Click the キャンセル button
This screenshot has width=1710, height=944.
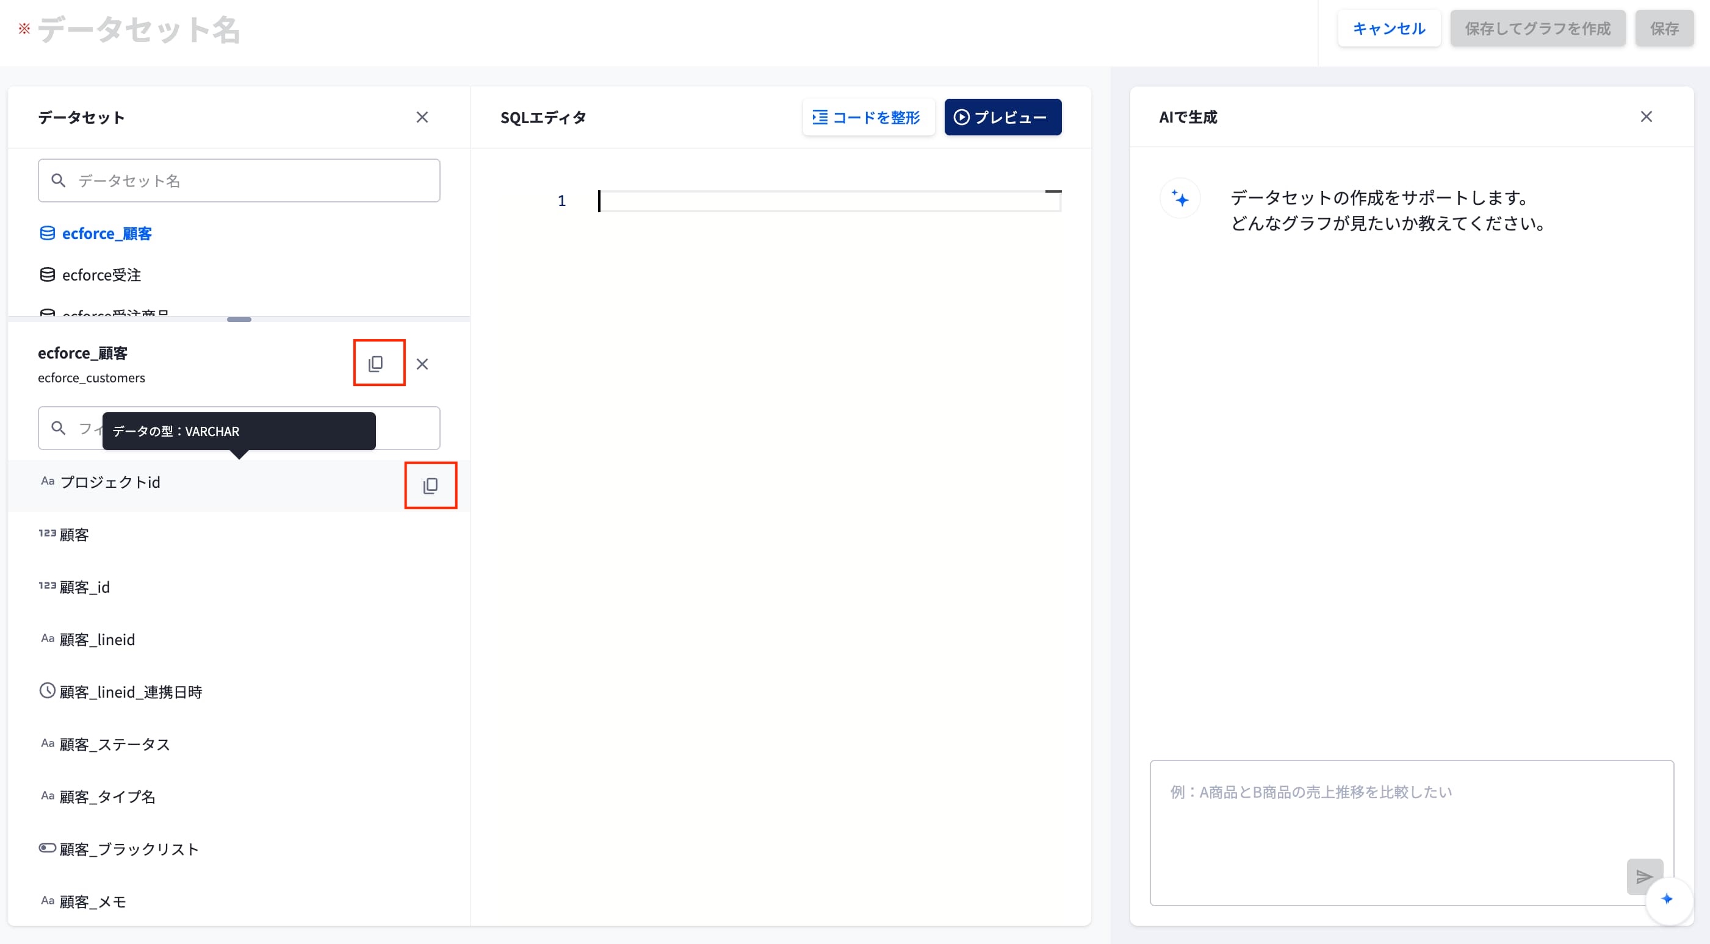coord(1389,29)
